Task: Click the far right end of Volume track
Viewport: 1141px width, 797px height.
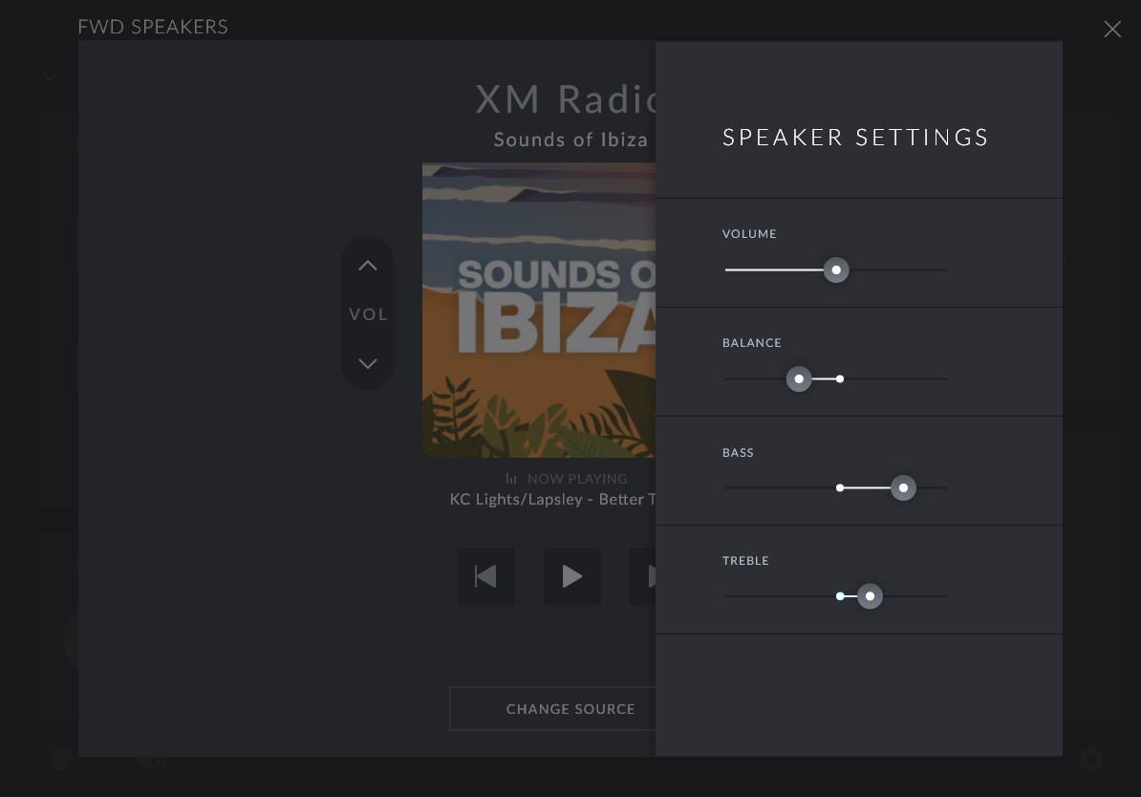Action: tap(943, 270)
